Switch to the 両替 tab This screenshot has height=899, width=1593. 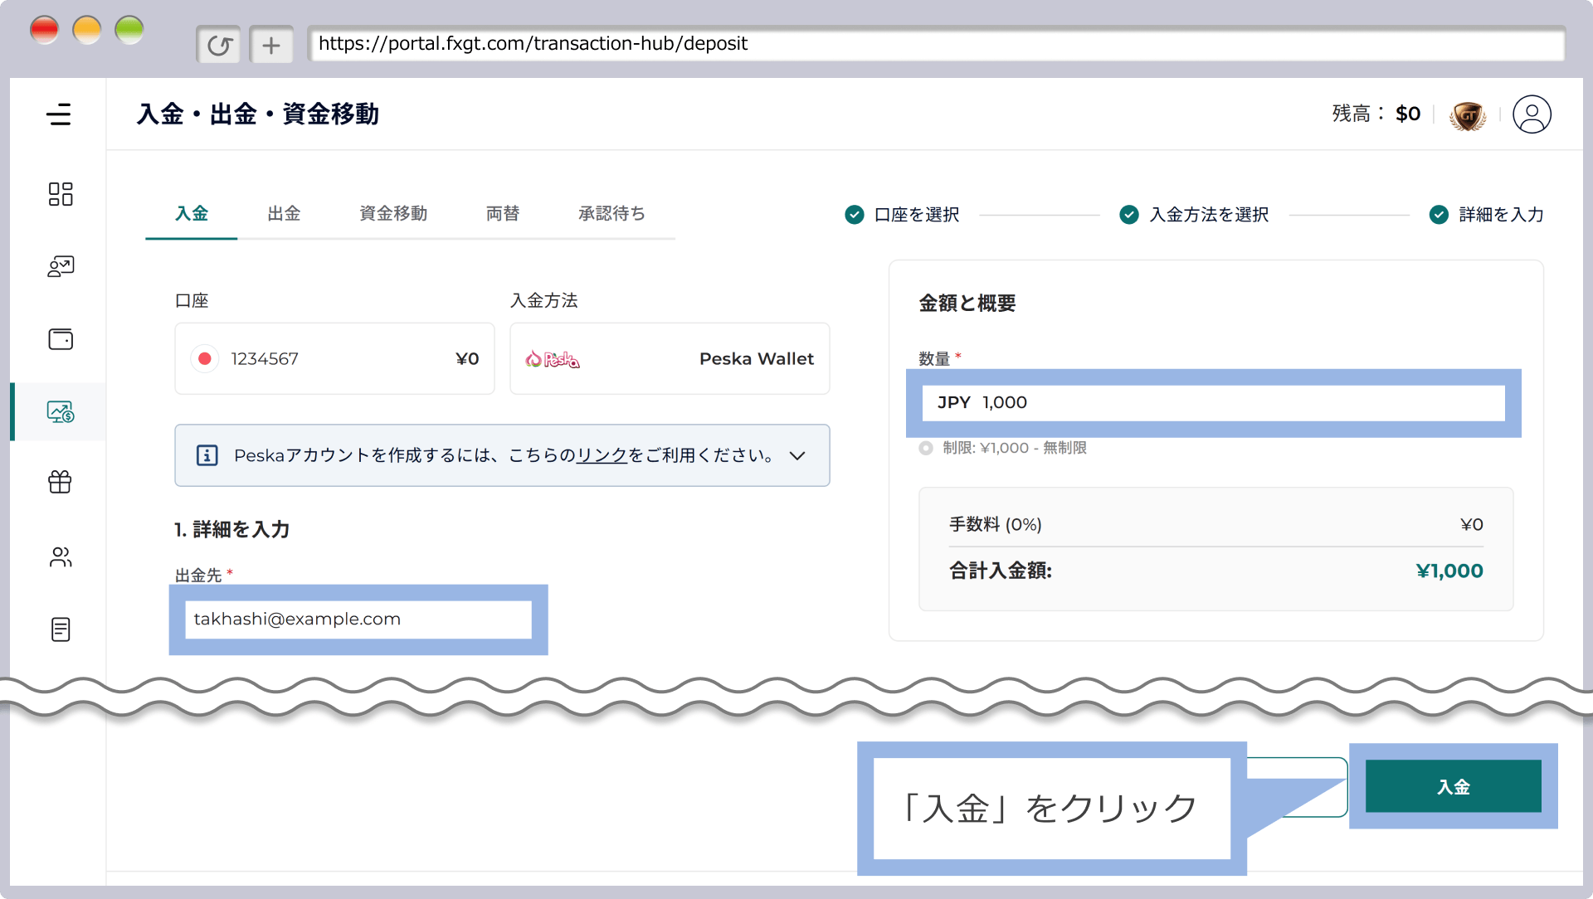503,214
